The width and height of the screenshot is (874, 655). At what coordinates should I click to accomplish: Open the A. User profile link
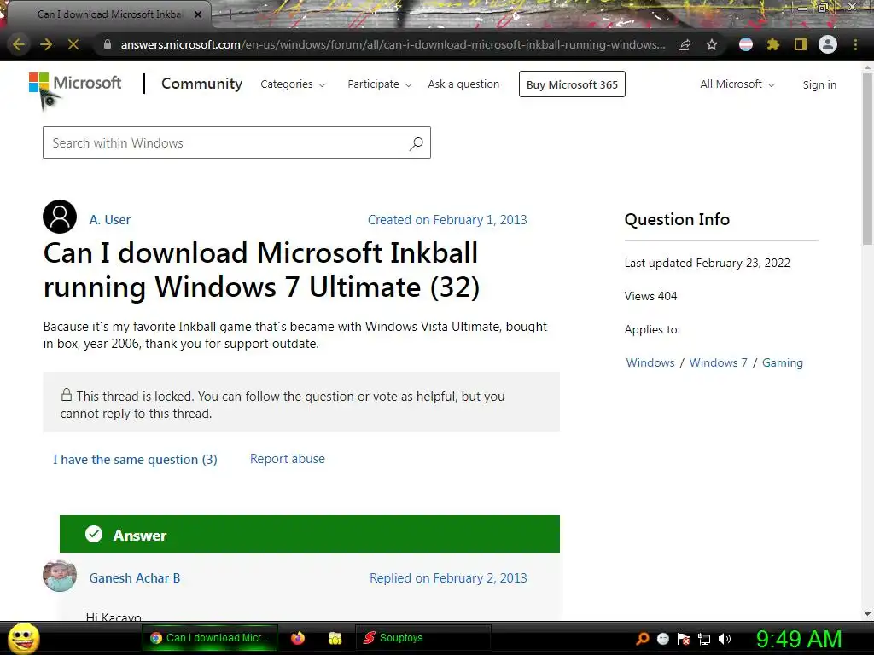pos(110,220)
